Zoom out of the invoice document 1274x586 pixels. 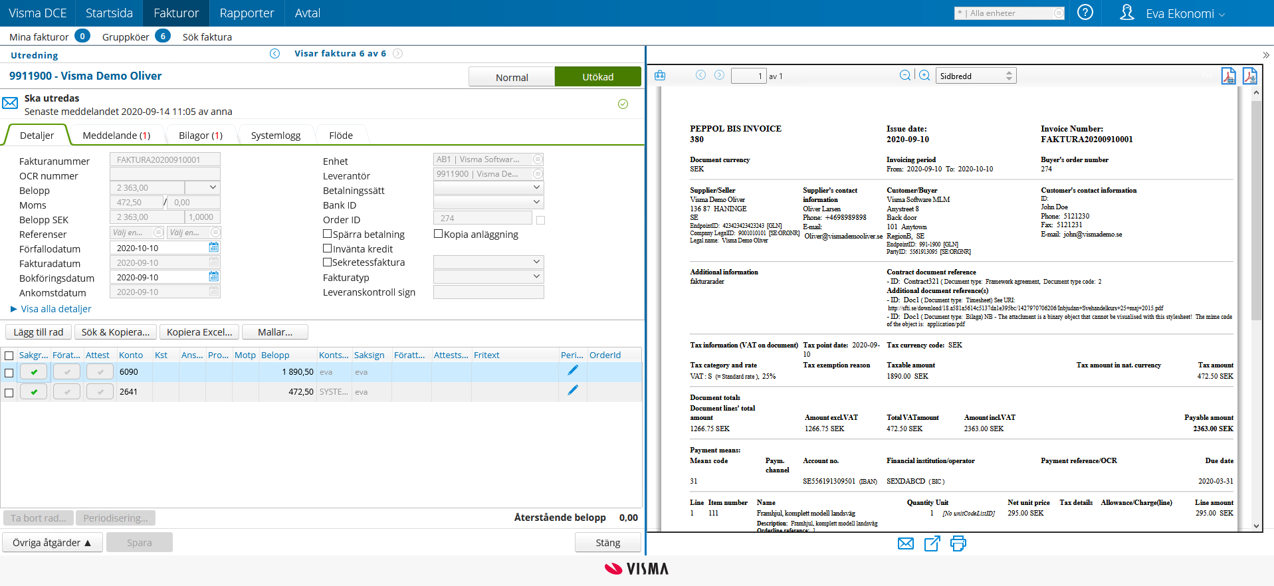[905, 76]
